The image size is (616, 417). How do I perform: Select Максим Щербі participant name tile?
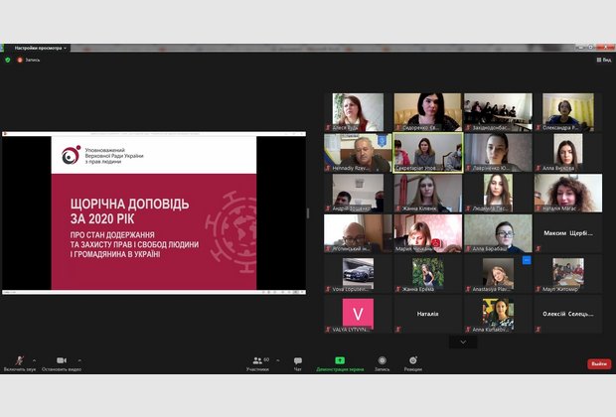[x=568, y=233]
